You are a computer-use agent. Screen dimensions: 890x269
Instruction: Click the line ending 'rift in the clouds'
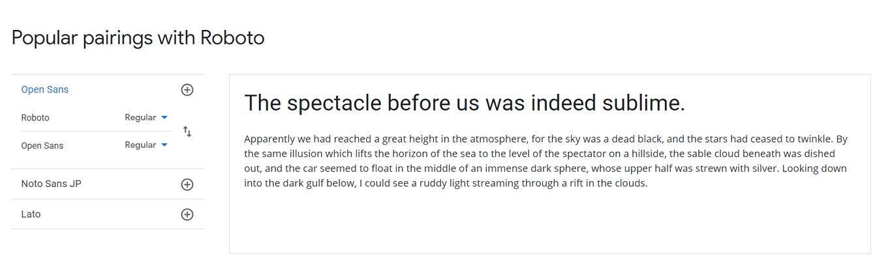[446, 183]
